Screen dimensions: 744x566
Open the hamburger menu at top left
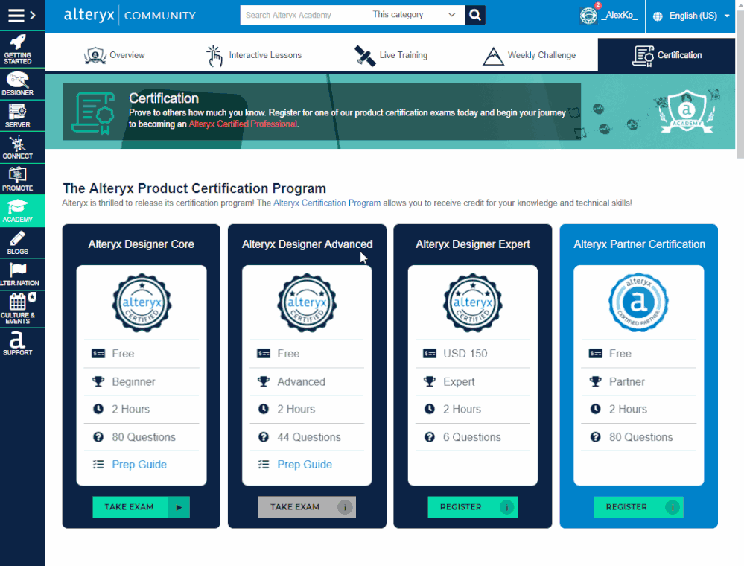[15, 14]
